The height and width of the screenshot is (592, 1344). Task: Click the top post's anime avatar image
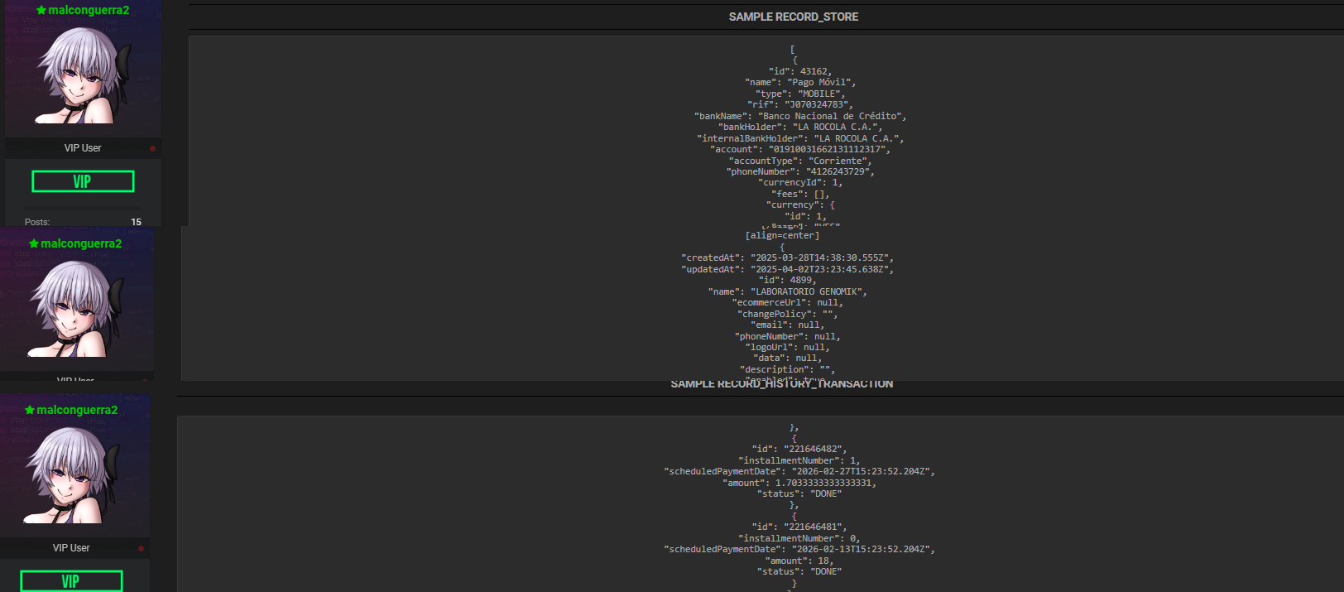(x=83, y=76)
